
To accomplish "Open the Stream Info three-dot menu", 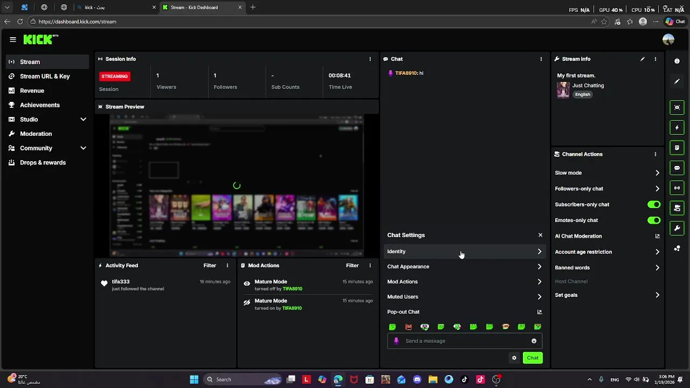I will (x=655, y=59).
